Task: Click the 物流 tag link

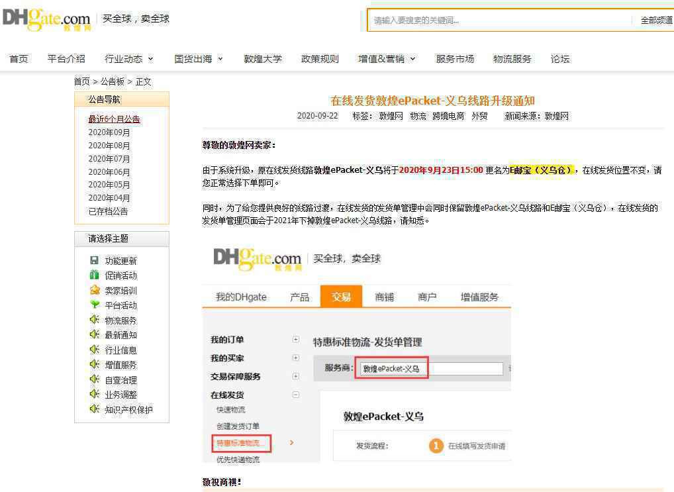Action: coord(418,116)
